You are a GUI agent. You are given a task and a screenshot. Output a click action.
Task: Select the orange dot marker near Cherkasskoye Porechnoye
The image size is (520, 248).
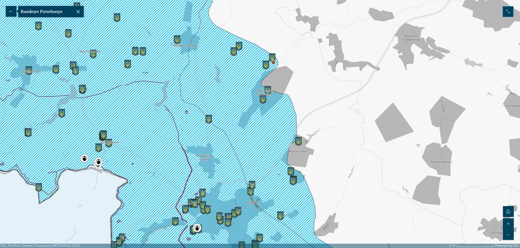273,62
